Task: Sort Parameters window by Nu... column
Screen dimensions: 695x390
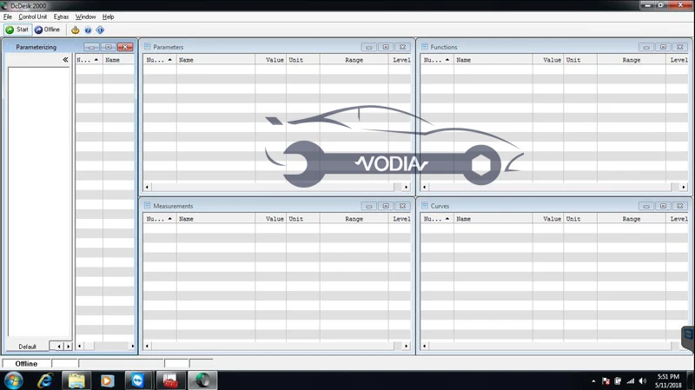Action: (x=160, y=60)
